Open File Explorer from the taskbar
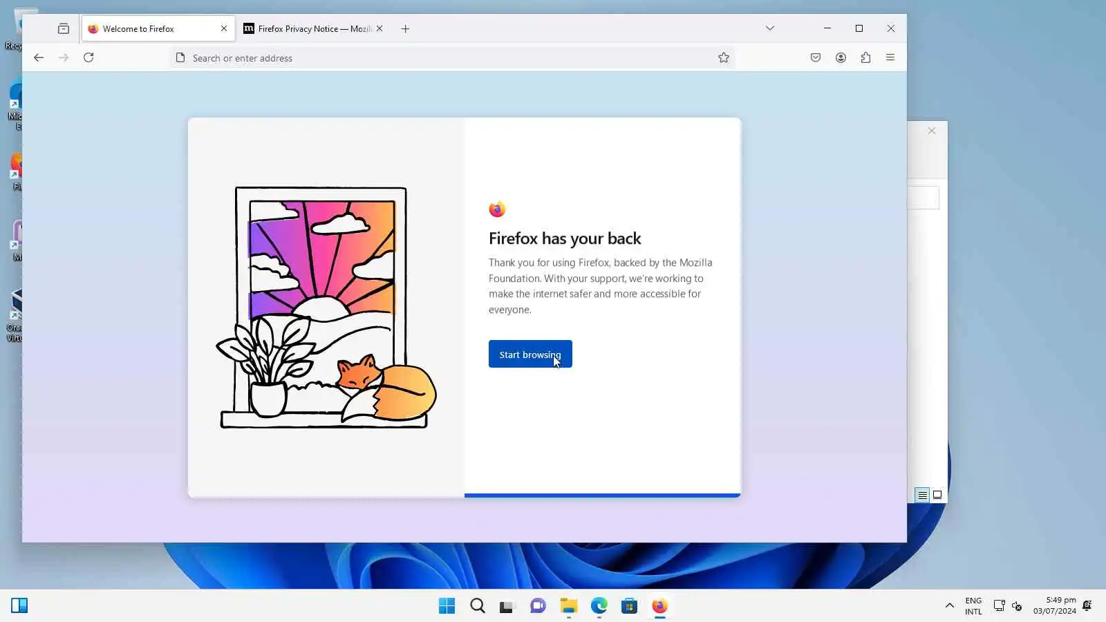 pos(569,606)
